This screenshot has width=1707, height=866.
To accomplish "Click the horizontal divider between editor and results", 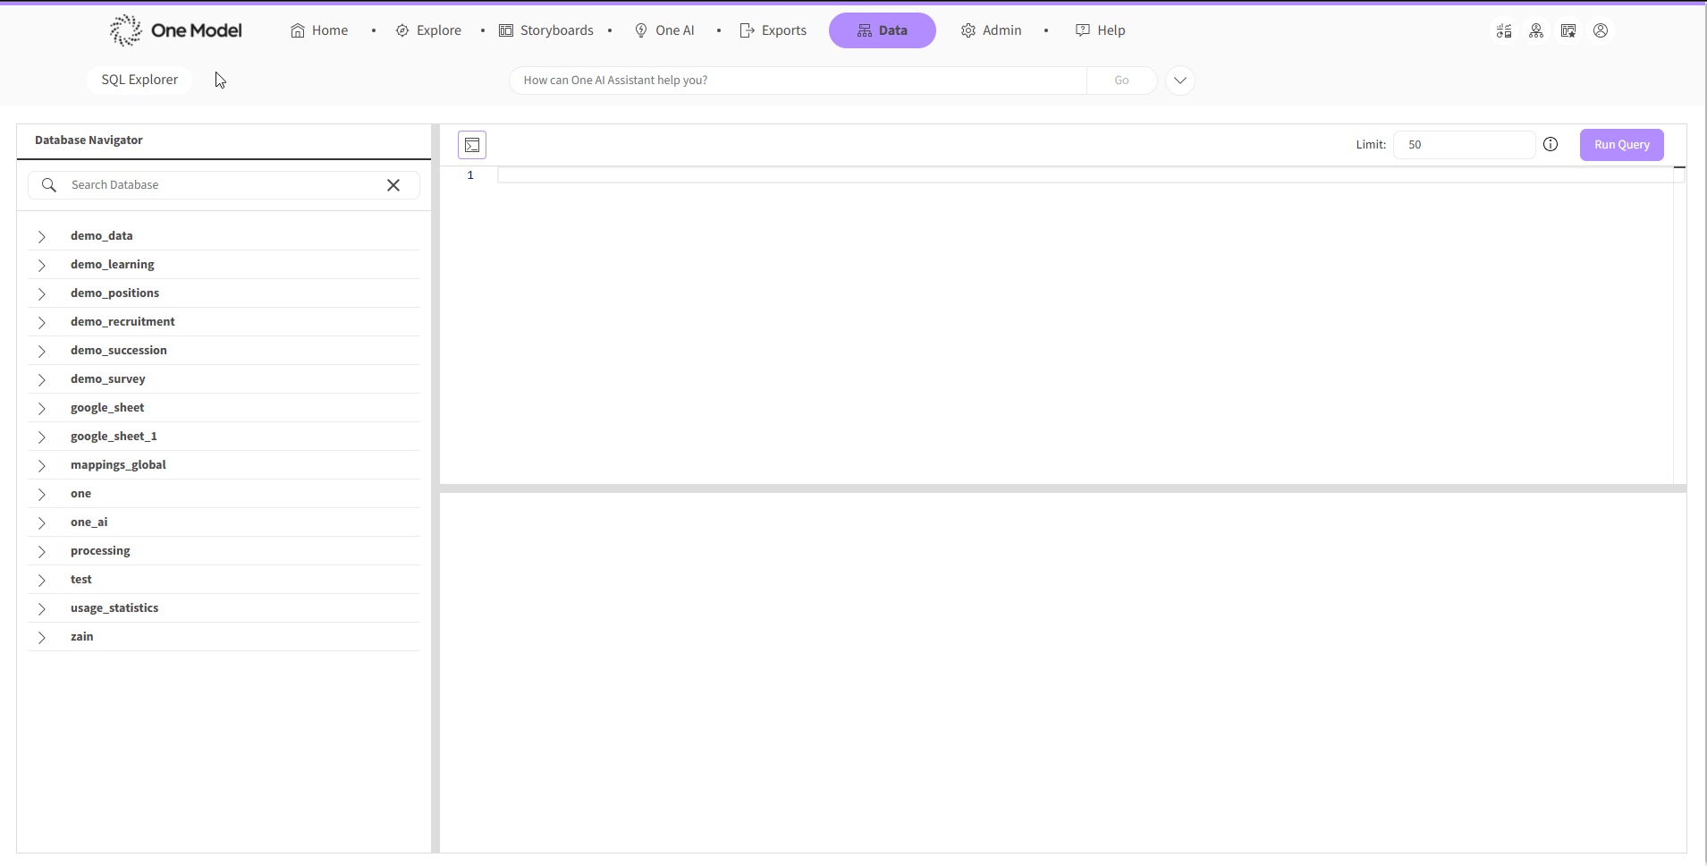I will [x=1062, y=488].
